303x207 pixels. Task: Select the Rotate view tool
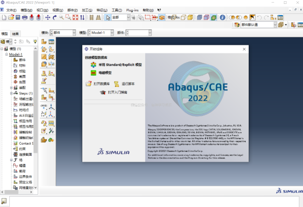tap(55, 17)
